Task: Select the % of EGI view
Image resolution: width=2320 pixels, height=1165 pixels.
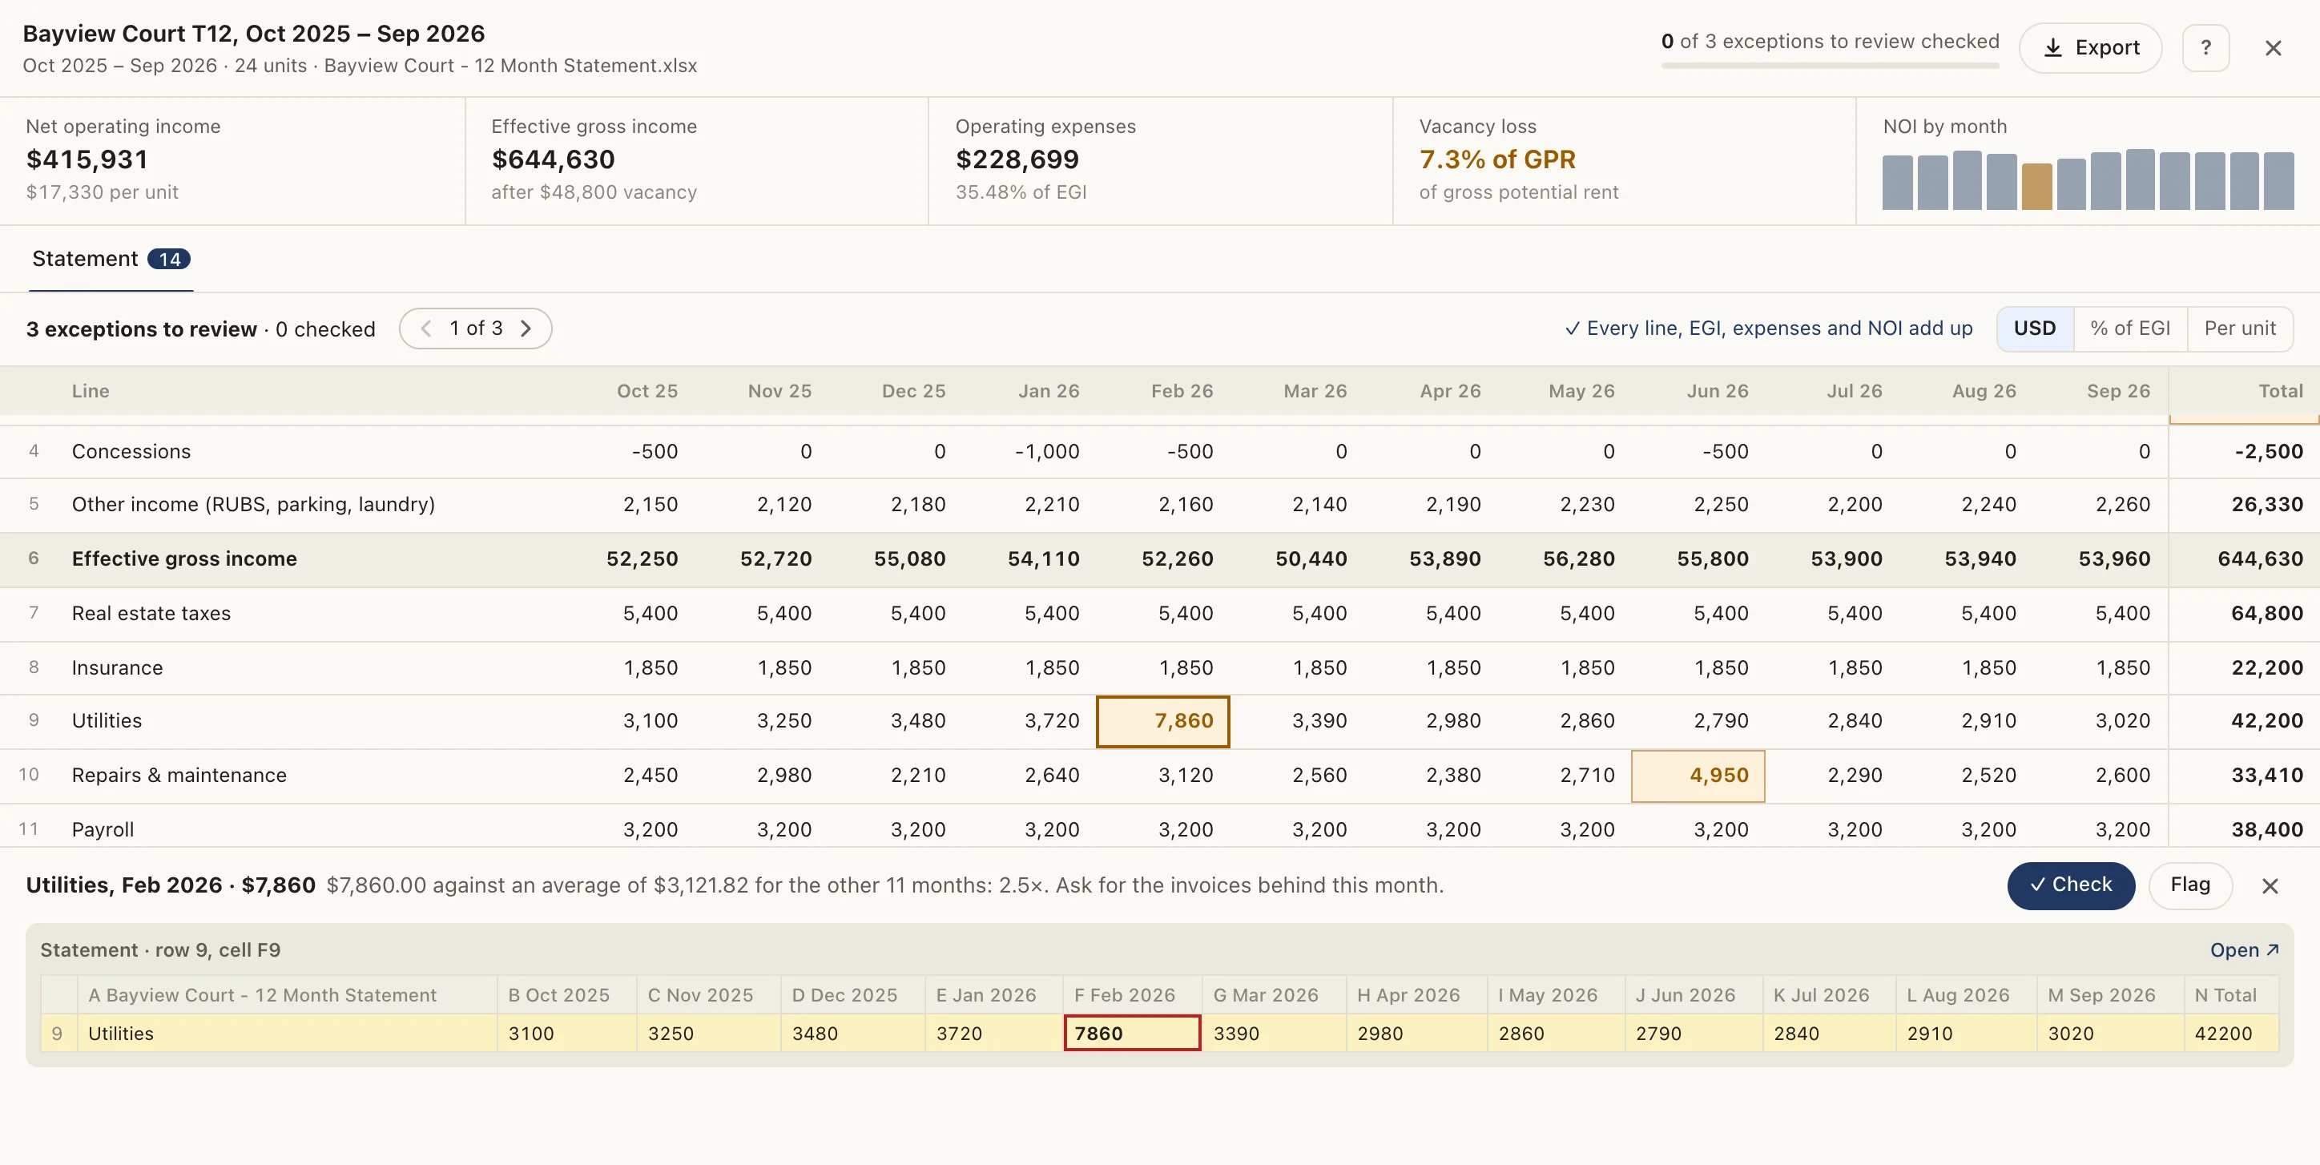Action: coord(2130,329)
